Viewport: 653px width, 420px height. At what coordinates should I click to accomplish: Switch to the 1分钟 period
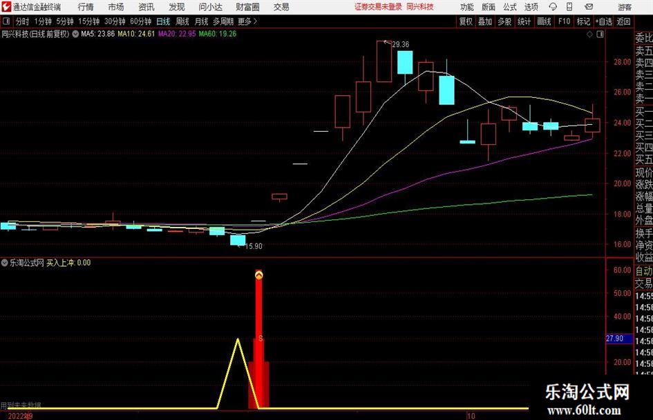pyautogui.click(x=42, y=21)
